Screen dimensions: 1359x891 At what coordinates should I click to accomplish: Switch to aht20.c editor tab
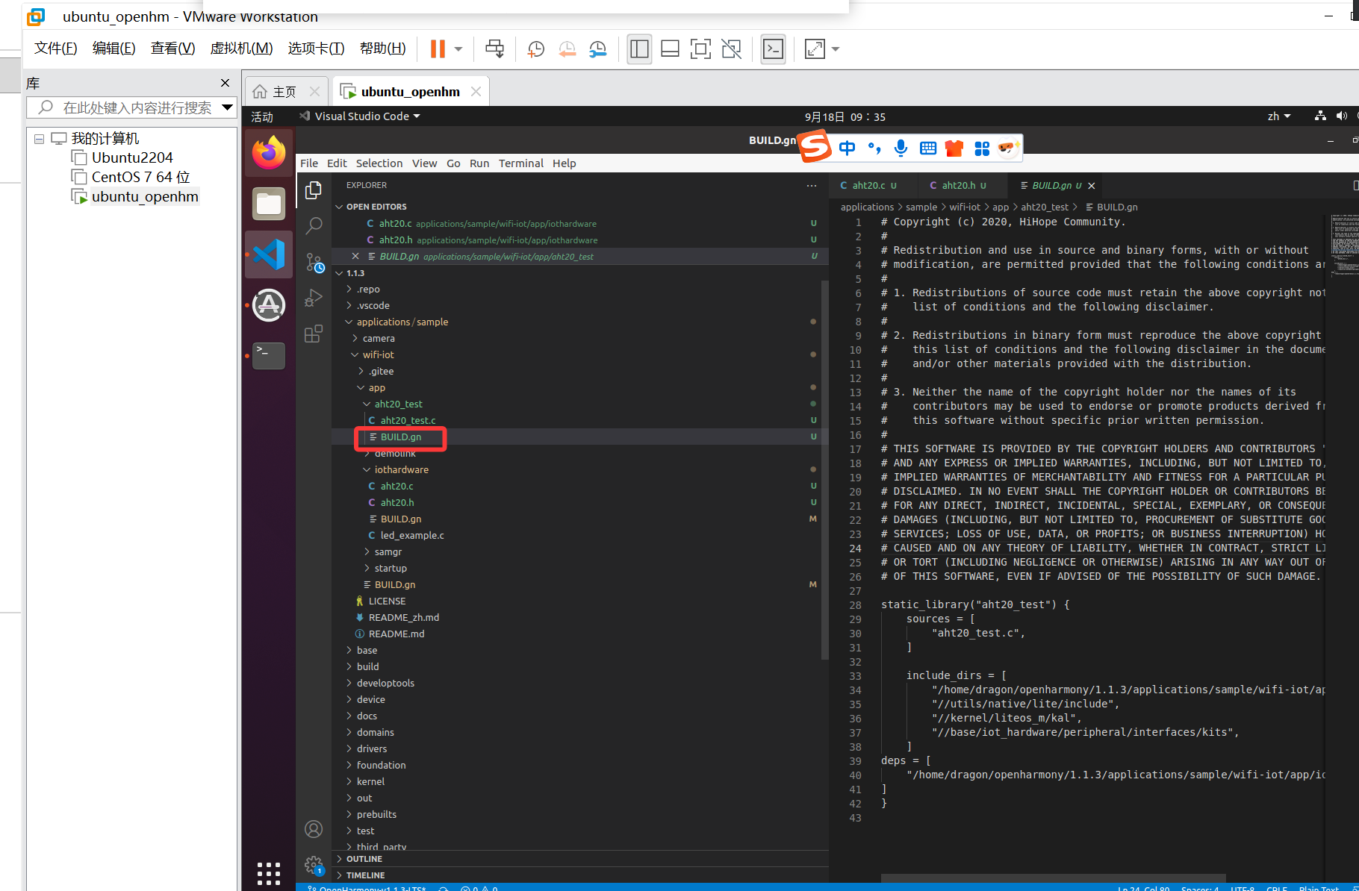coord(870,186)
